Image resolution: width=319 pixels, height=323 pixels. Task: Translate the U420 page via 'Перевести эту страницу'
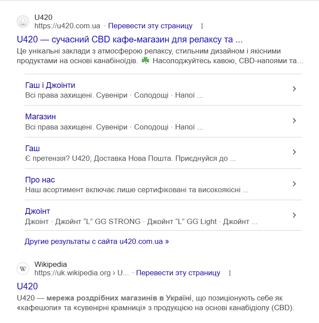click(x=150, y=26)
